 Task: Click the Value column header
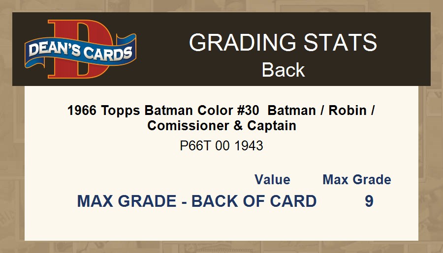tap(272, 180)
